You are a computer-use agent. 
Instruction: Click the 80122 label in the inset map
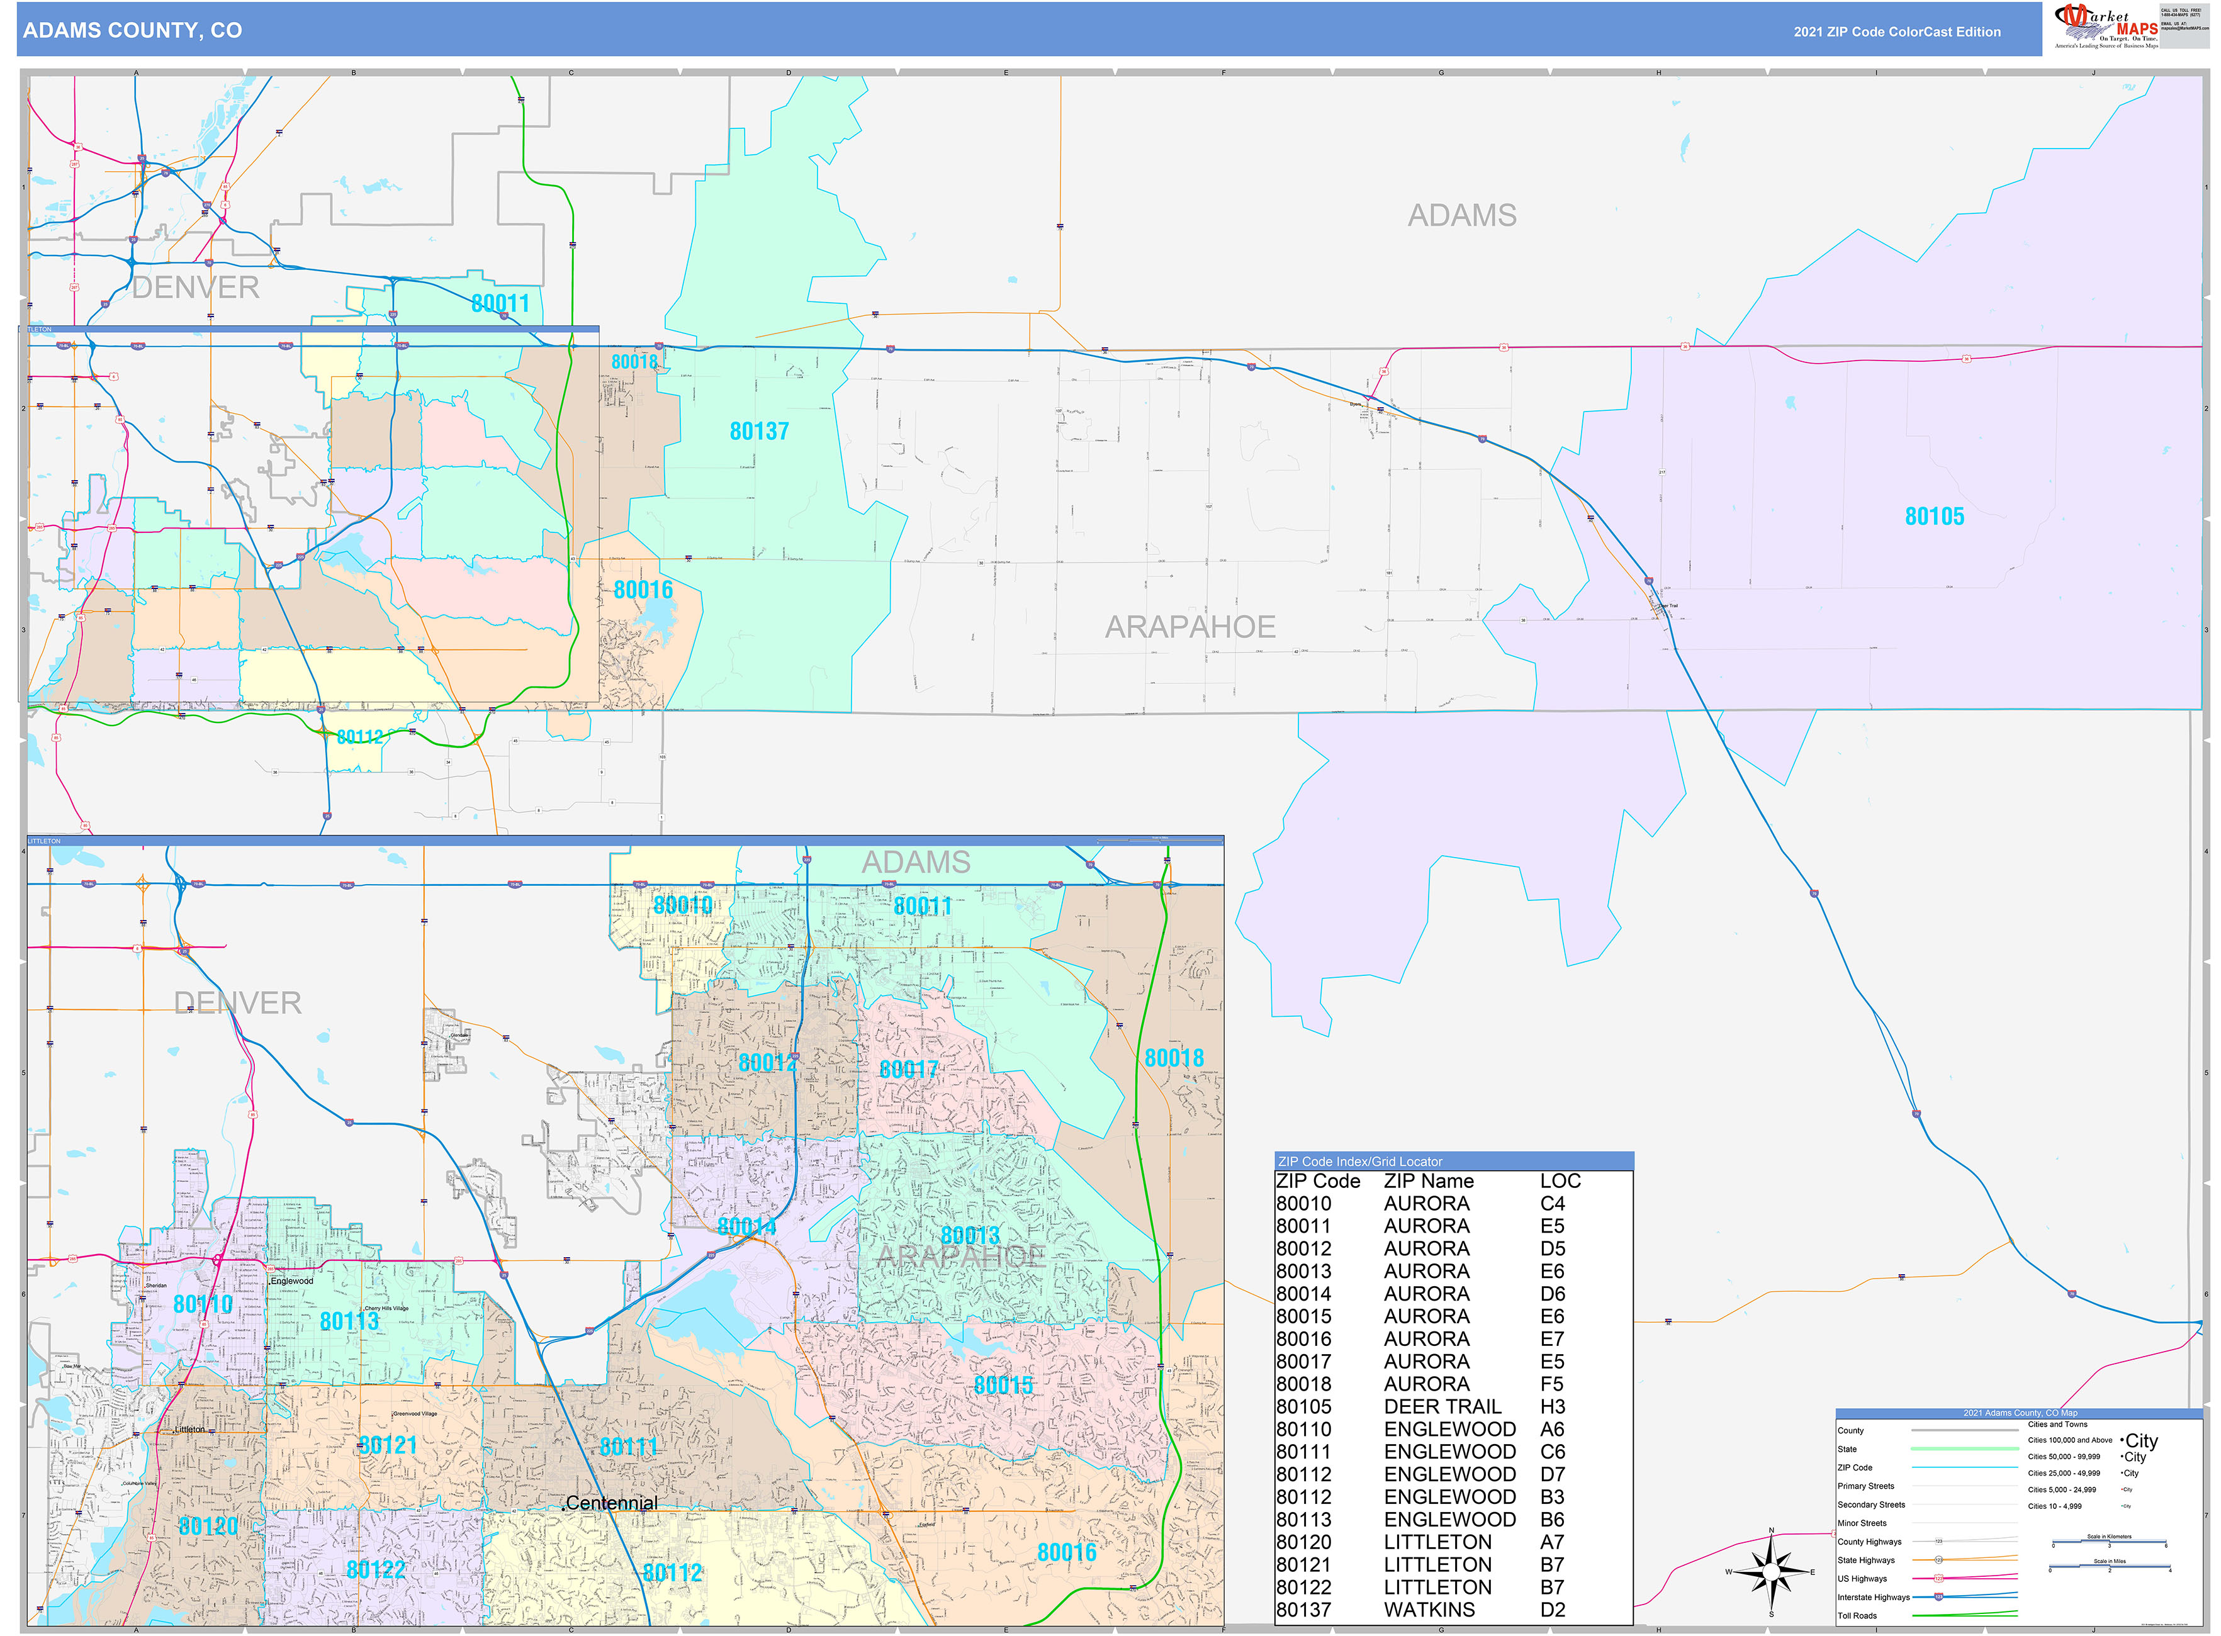(376, 1570)
